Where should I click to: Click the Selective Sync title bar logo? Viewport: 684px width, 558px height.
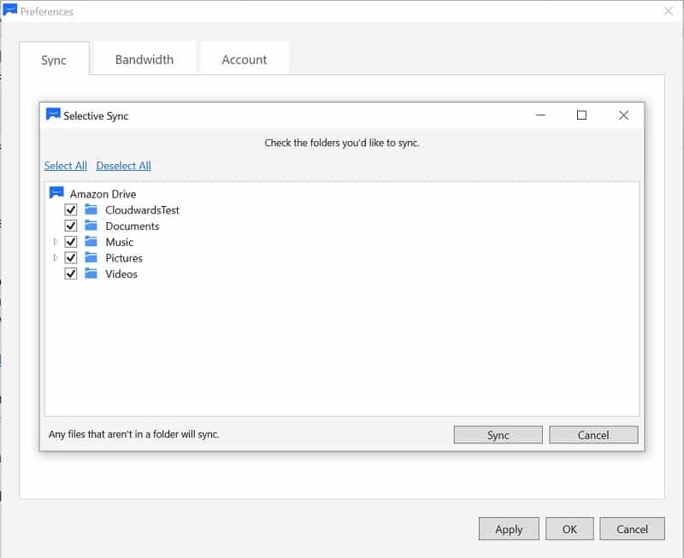point(53,115)
